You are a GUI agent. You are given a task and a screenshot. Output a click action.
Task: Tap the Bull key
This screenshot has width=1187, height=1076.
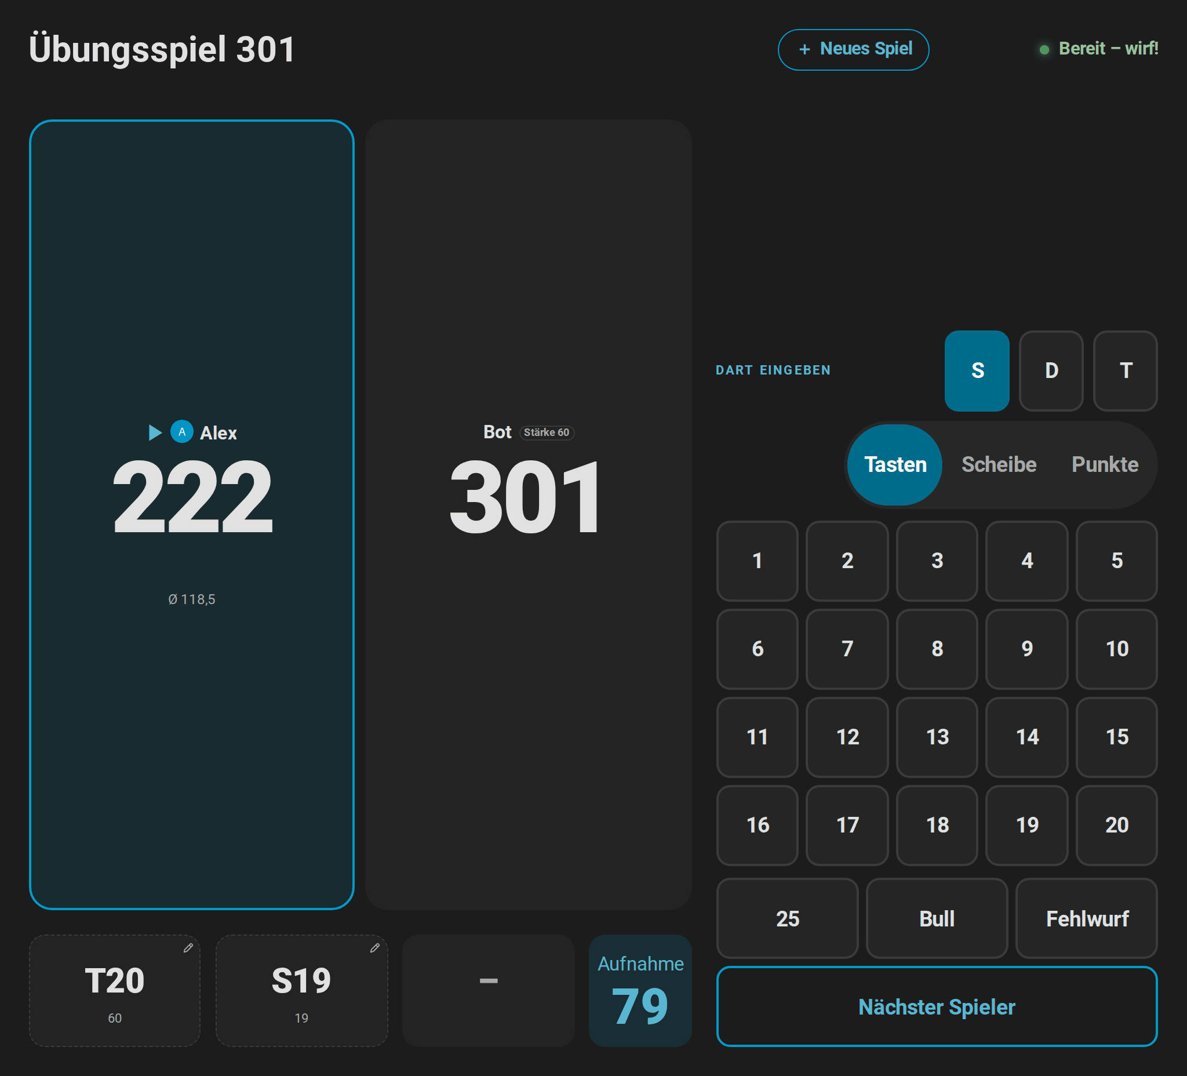click(x=937, y=918)
